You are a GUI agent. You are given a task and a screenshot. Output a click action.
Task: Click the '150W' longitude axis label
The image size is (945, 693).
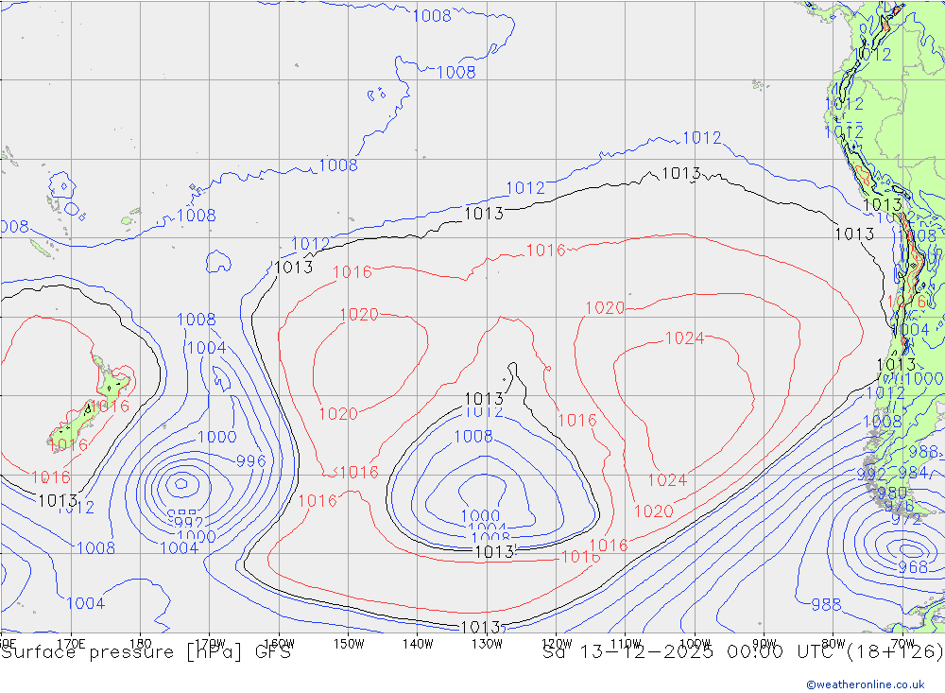click(349, 644)
